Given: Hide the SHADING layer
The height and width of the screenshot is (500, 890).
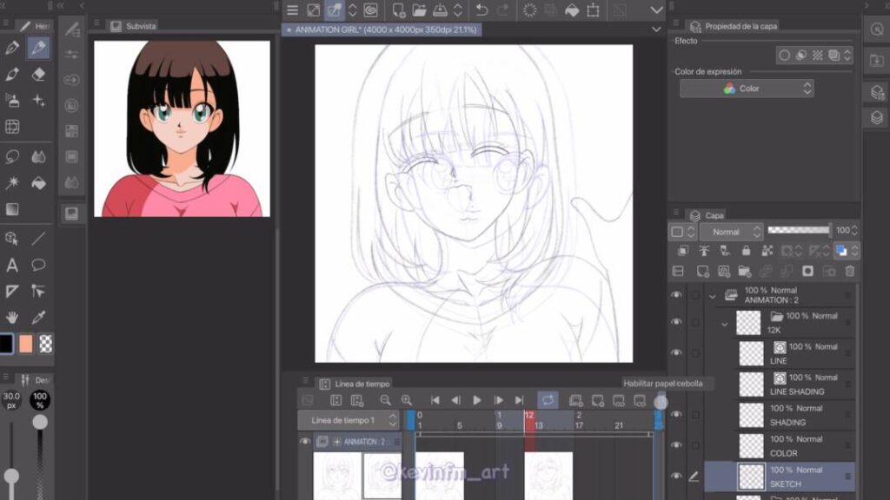Looking at the screenshot, I should pyautogui.click(x=676, y=414).
